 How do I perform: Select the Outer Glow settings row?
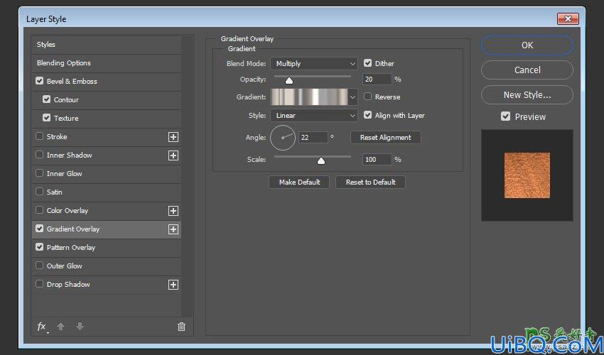(x=107, y=266)
